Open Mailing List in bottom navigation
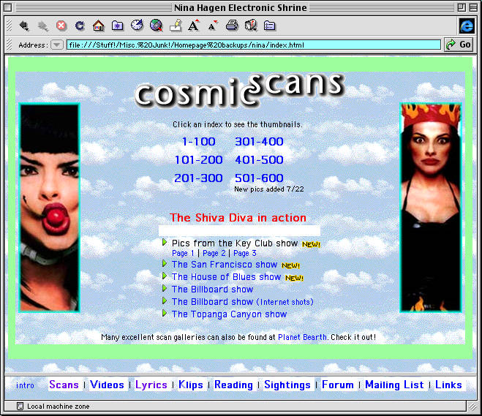Viewport: 482px width, 416px height. [394, 385]
